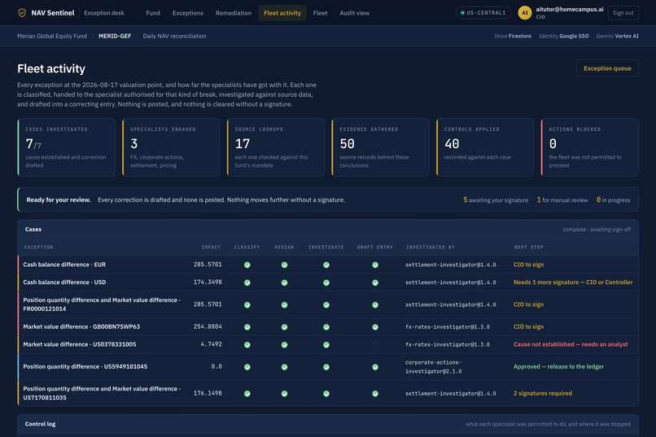Click Draft entry check in the US5949181045 row

tap(375, 367)
